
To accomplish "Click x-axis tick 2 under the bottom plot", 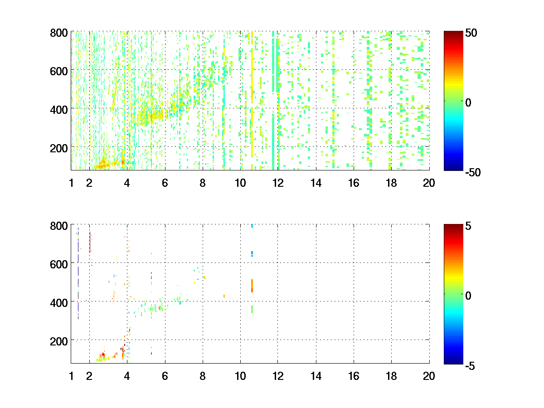I will pos(89,376).
